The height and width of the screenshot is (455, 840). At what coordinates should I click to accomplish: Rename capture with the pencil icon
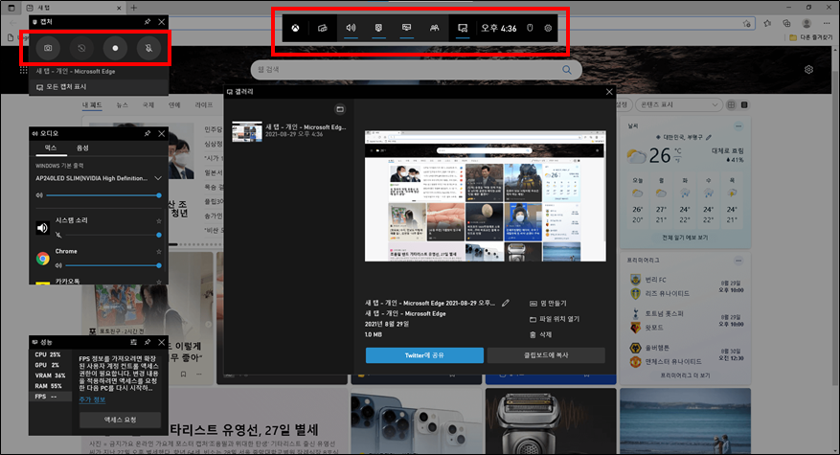(505, 304)
